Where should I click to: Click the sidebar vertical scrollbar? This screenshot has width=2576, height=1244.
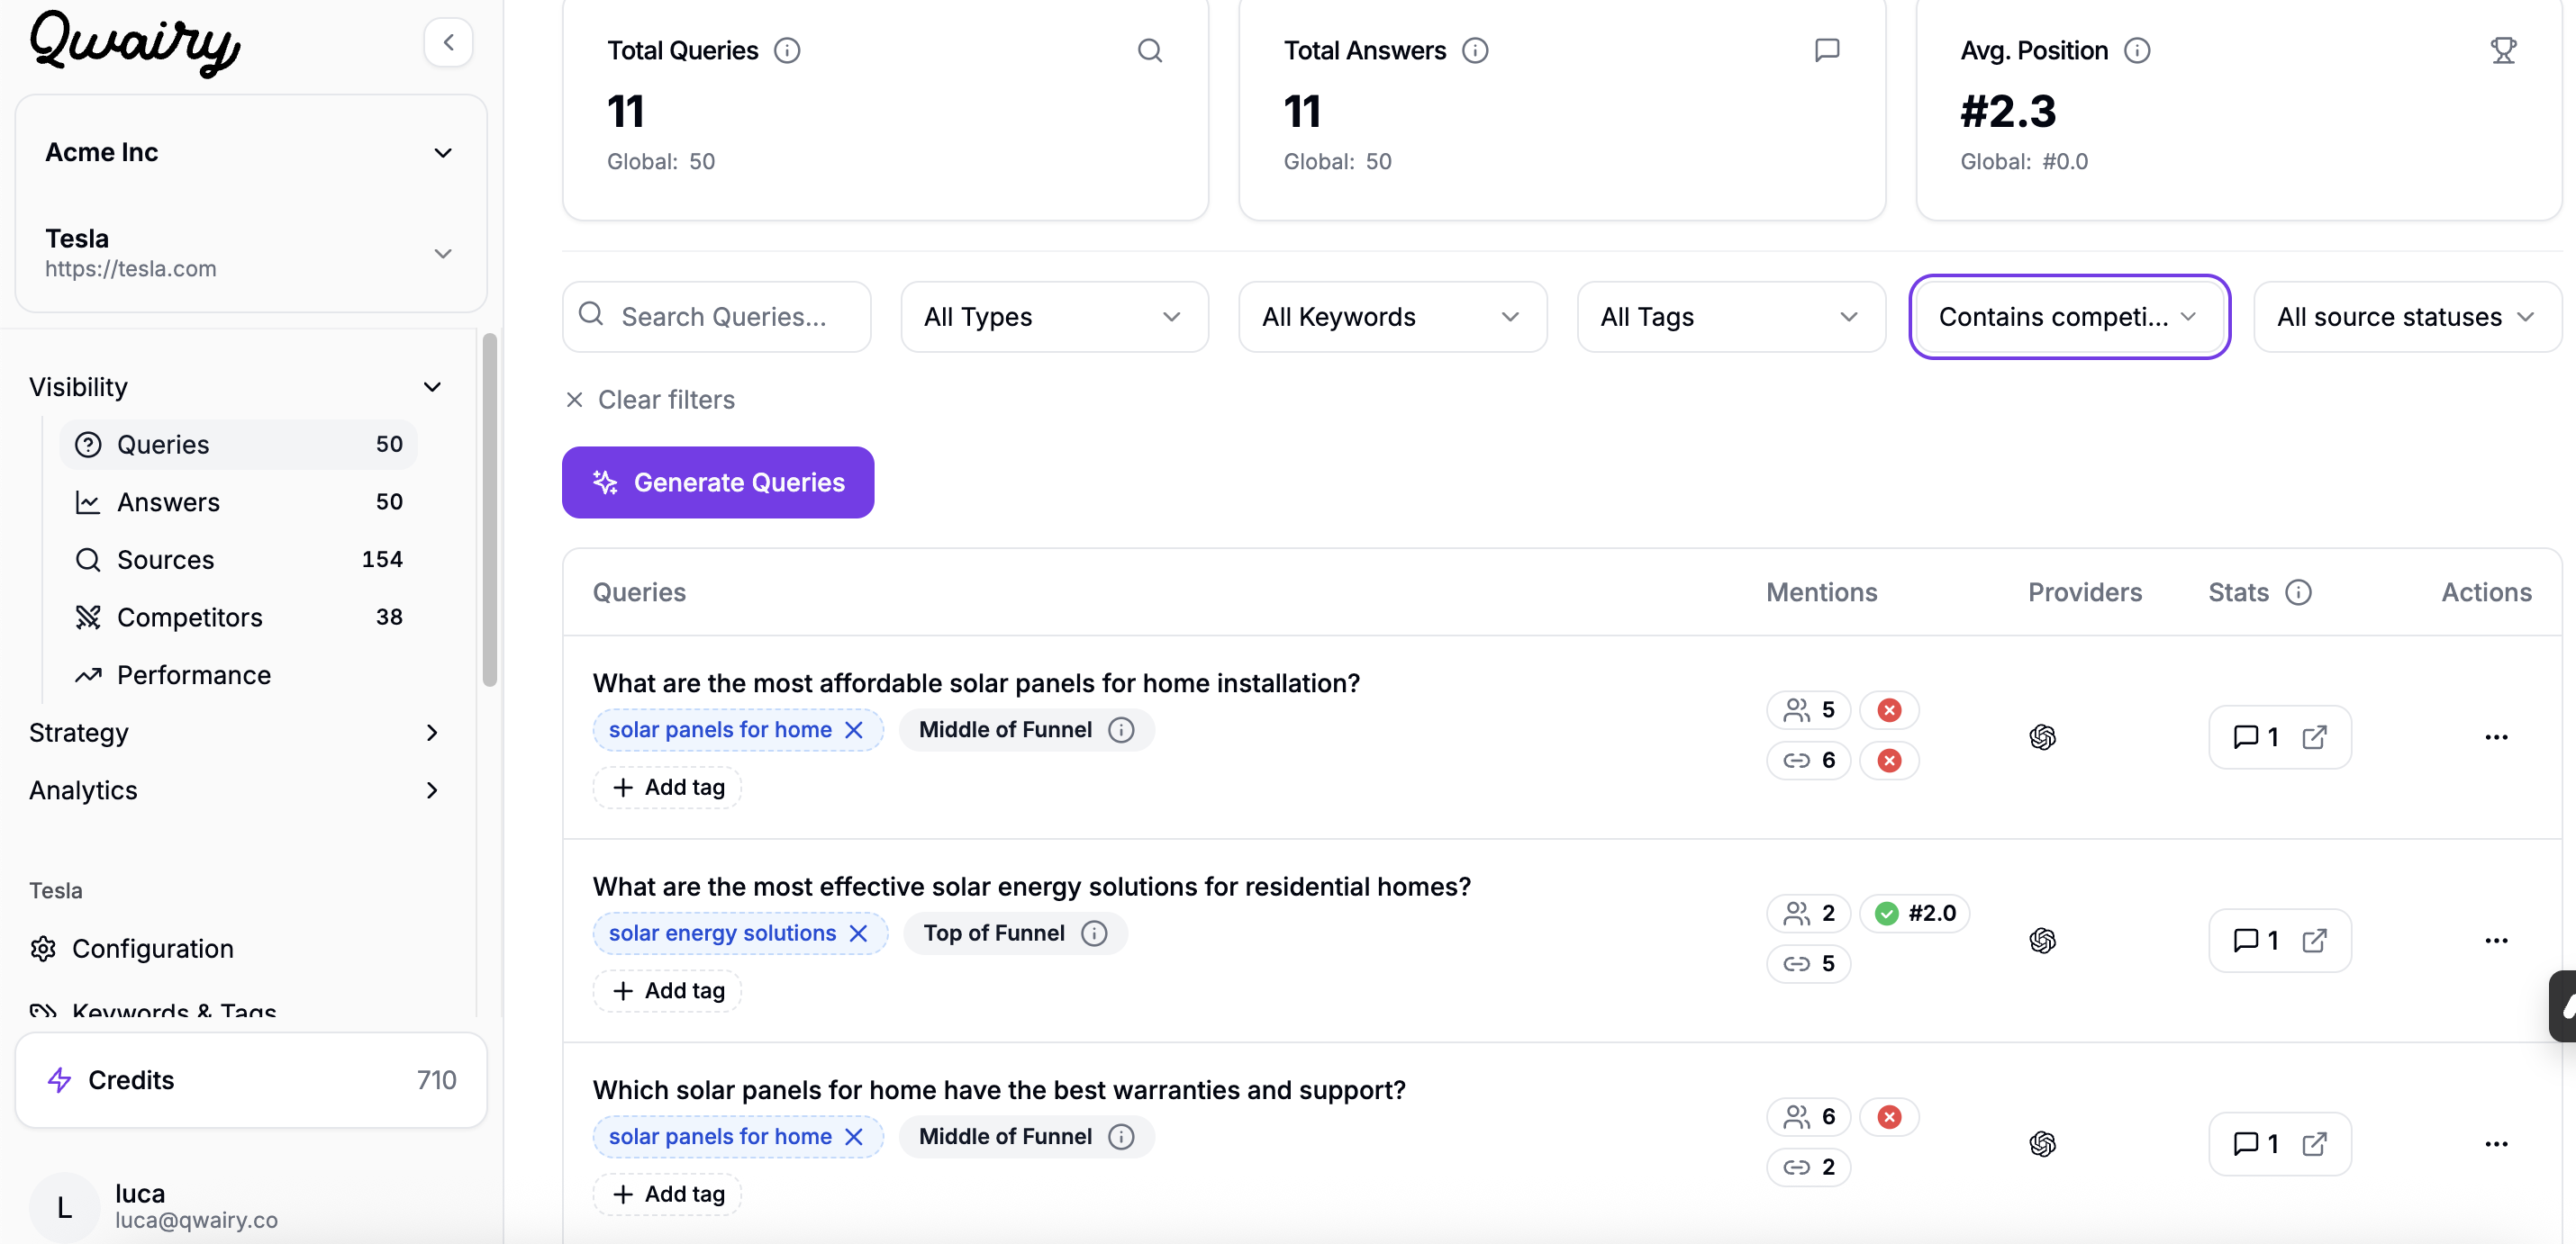coord(489,509)
